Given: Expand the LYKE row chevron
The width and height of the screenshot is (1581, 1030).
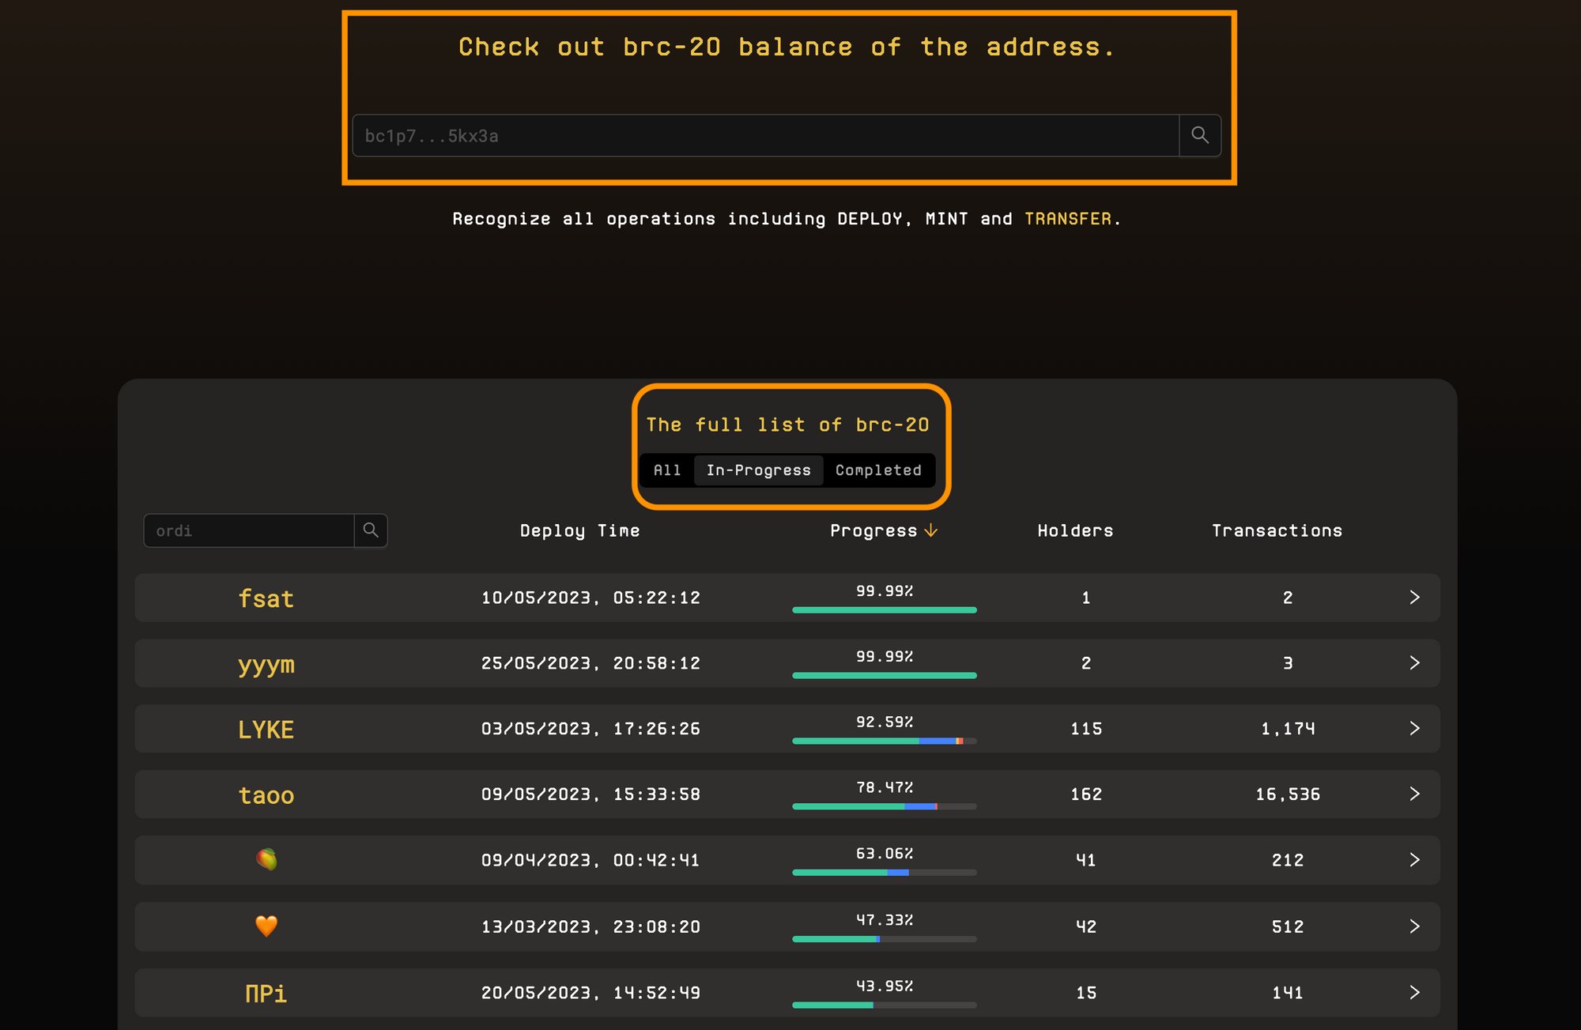Looking at the screenshot, I should [x=1414, y=728].
